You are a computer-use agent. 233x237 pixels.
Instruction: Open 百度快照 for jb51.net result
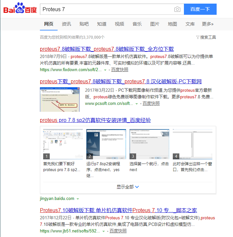click(x=118, y=231)
